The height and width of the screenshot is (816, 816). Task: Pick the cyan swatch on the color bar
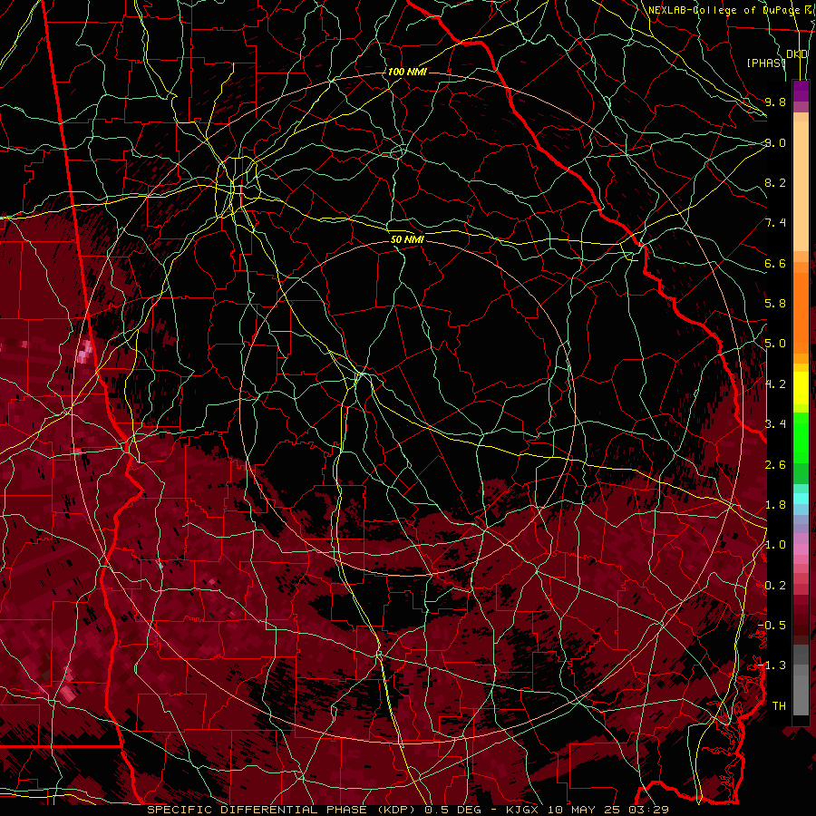point(801,498)
